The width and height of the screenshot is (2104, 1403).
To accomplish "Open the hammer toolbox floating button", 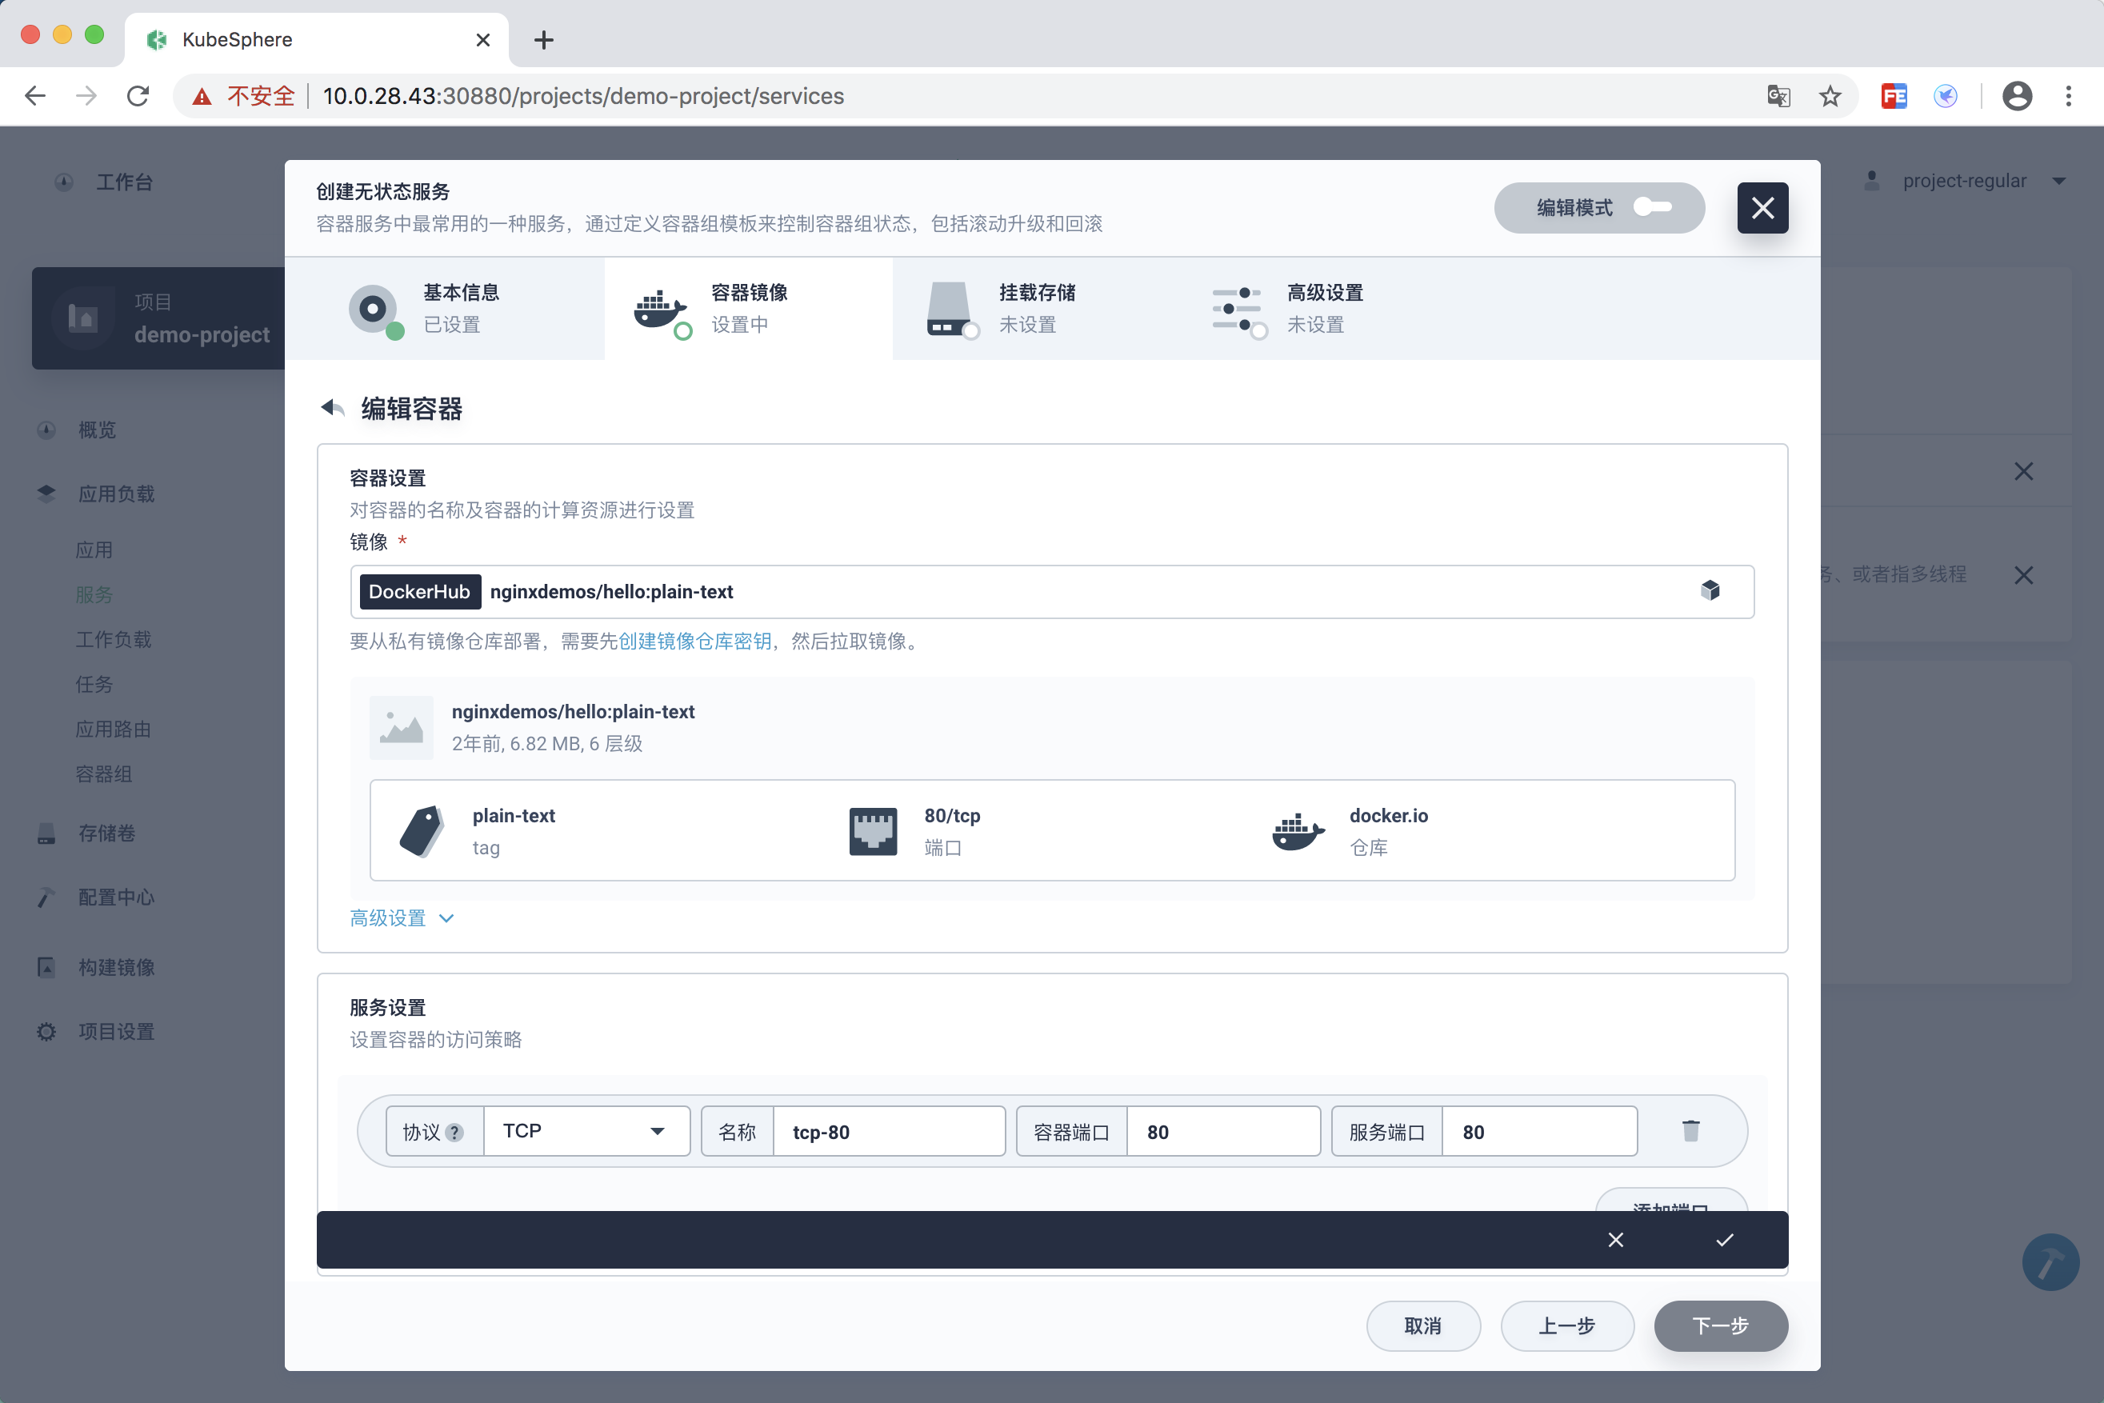I will click(x=2050, y=1261).
